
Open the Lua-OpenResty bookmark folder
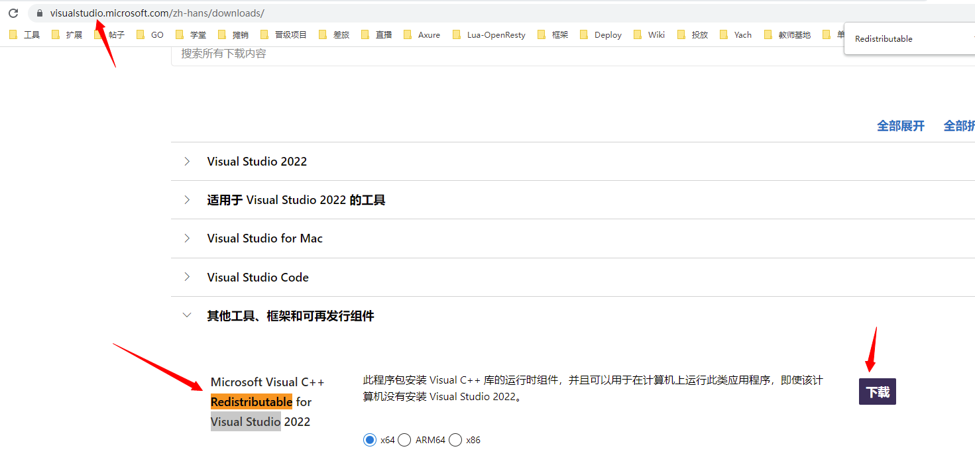(489, 34)
